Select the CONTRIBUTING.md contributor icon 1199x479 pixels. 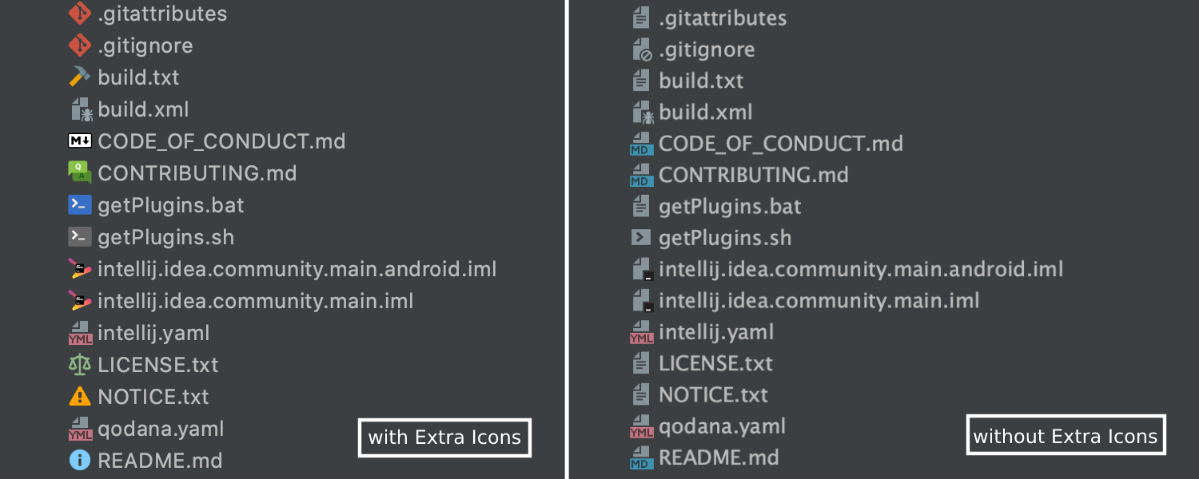[78, 172]
